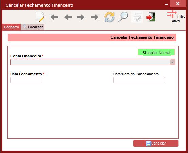Switch to the Cadastro tab
Screen dimensions: 188x153
click(12, 27)
